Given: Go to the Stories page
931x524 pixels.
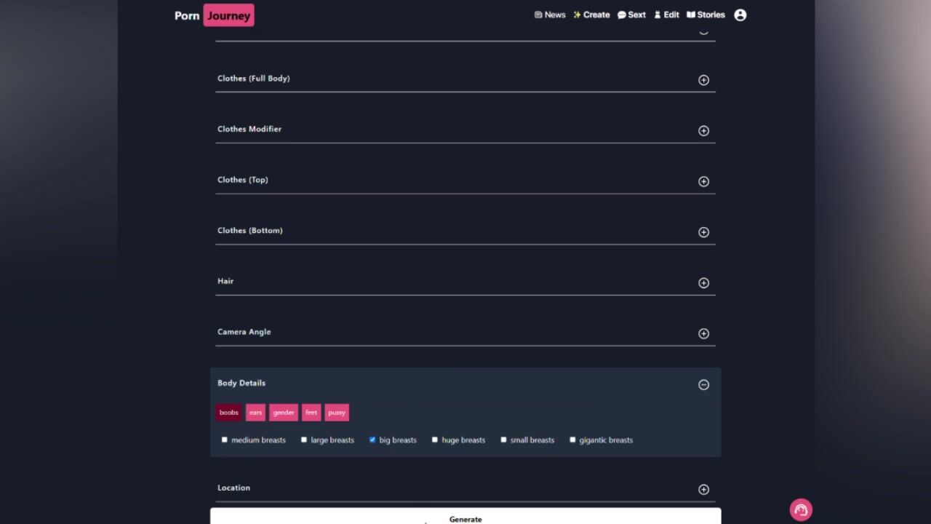Looking at the screenshot, I should (706, 15).
